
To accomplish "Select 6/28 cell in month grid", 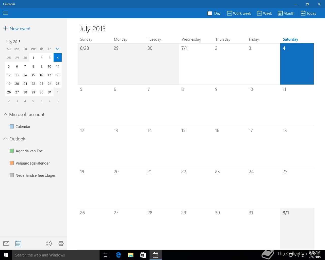I will pyautogui.click(x=94, y=64).
